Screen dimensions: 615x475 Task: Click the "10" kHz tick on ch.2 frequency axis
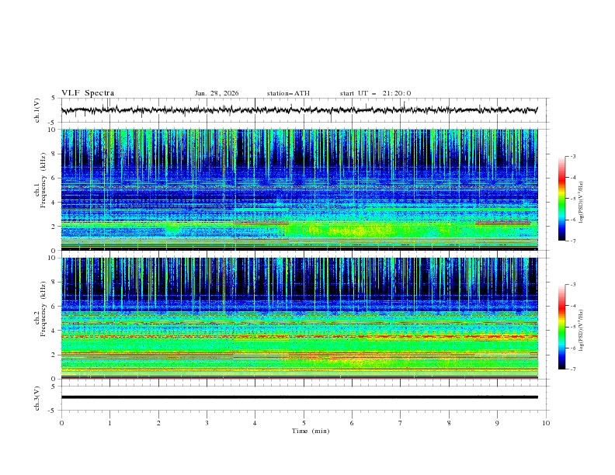point(54,258)
